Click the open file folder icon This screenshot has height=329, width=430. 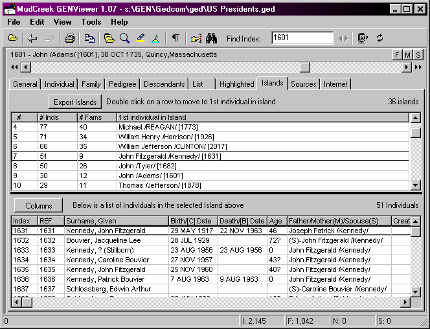point(13,38)
